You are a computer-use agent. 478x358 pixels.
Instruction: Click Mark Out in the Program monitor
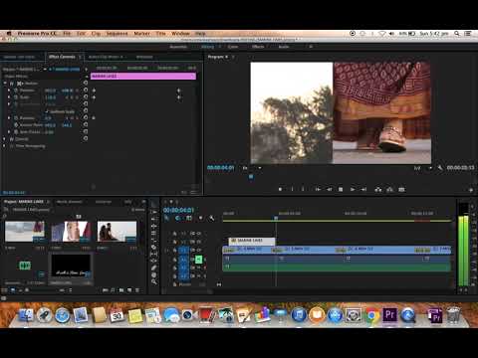[x=303, y=189]
